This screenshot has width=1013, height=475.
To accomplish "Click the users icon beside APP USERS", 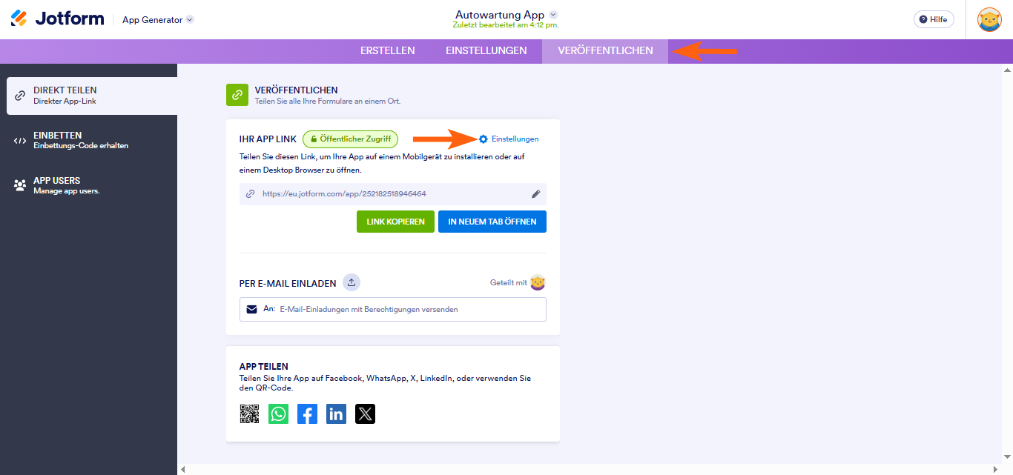I will tap(20, 185).
